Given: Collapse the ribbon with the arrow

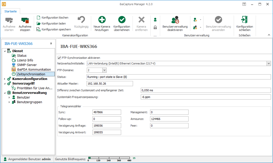Looking at the screenshot, I should pos(269,35).
